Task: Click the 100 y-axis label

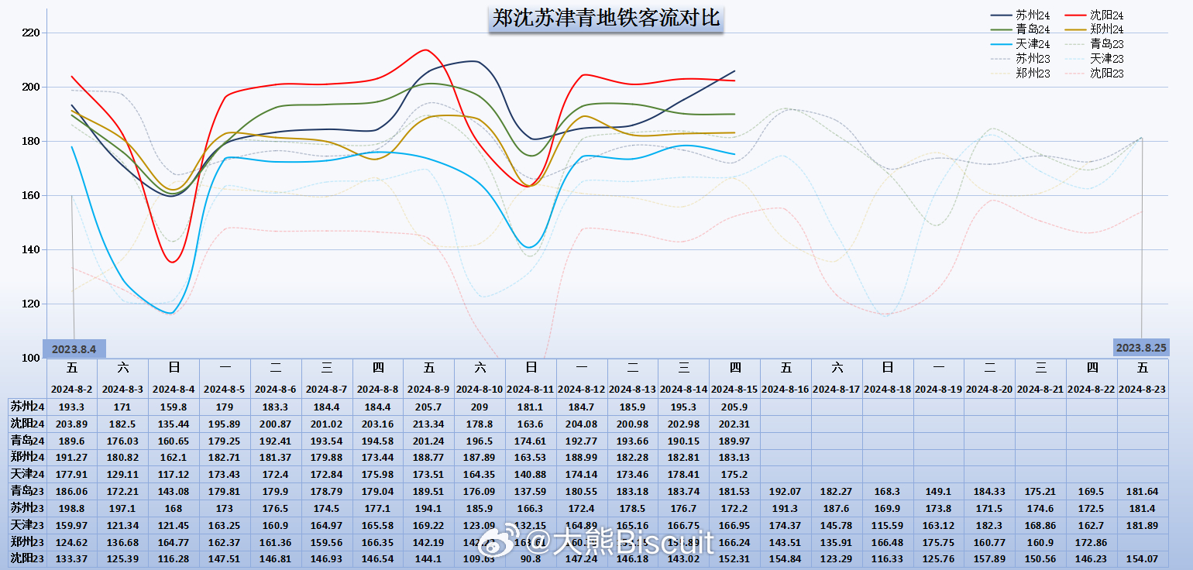Action: click(x=30, y=359)
